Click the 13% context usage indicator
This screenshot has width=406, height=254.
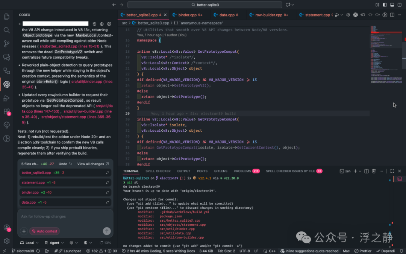(105, 243)
